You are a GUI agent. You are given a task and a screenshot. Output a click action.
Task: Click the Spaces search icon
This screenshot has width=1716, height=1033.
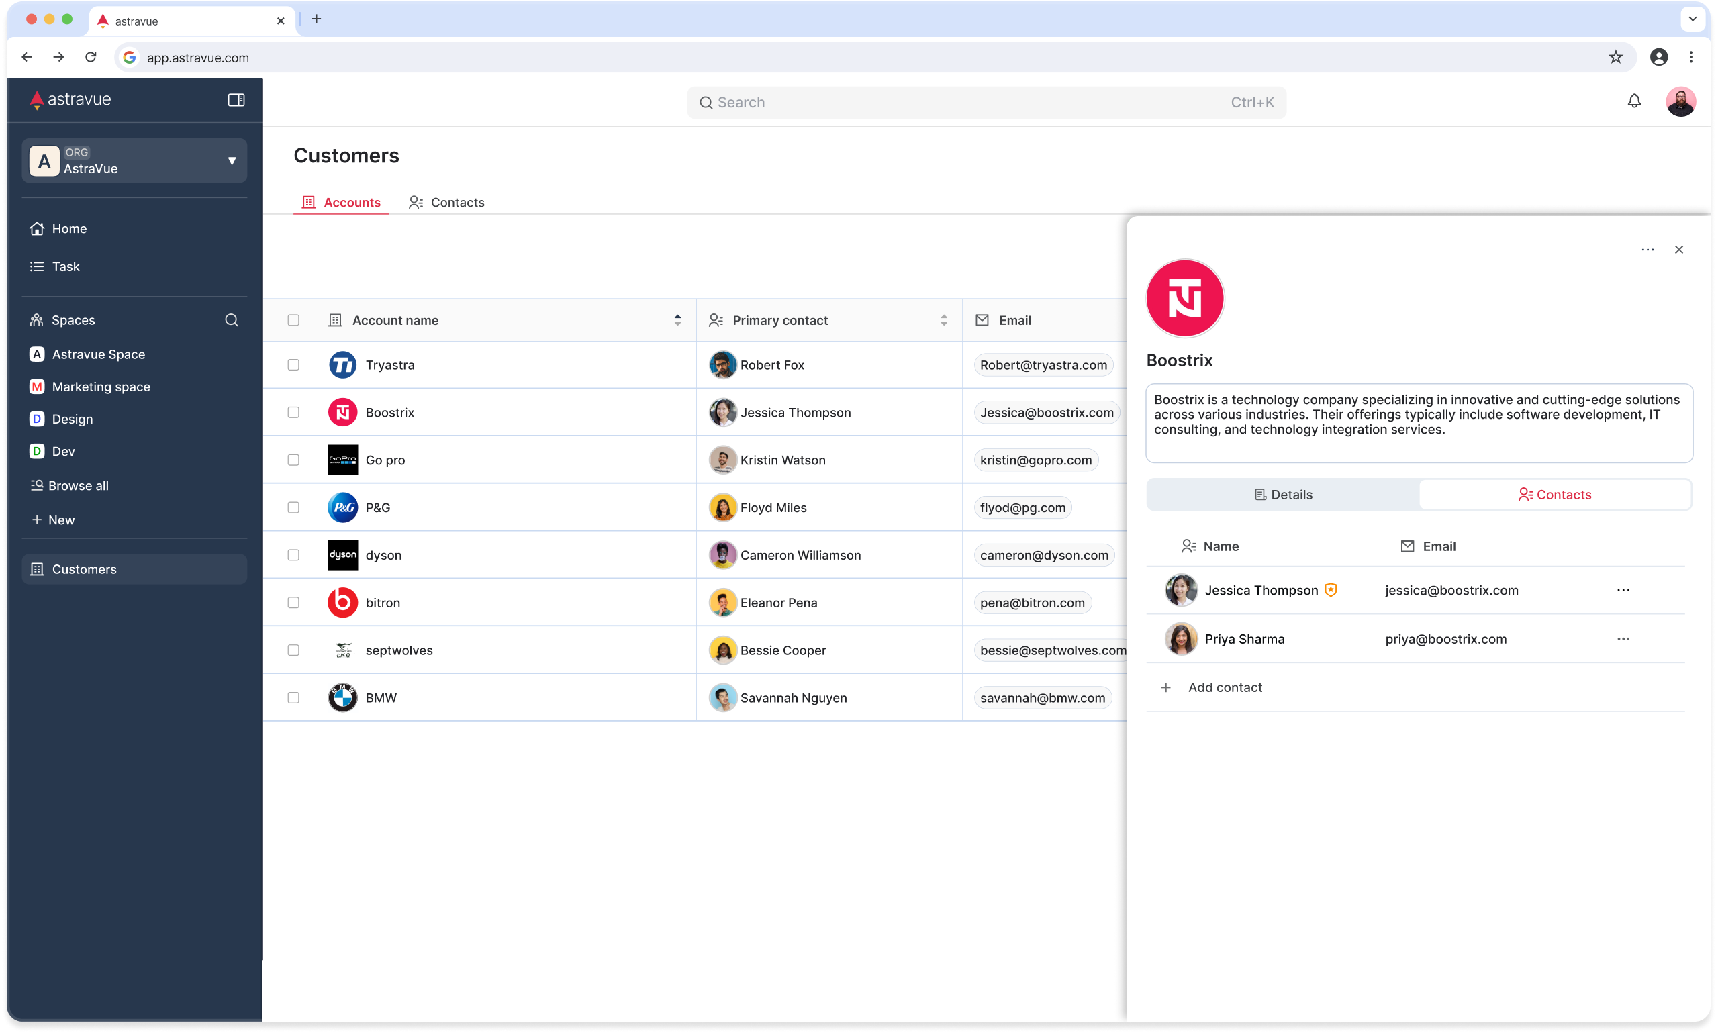[x=232, y=320]
